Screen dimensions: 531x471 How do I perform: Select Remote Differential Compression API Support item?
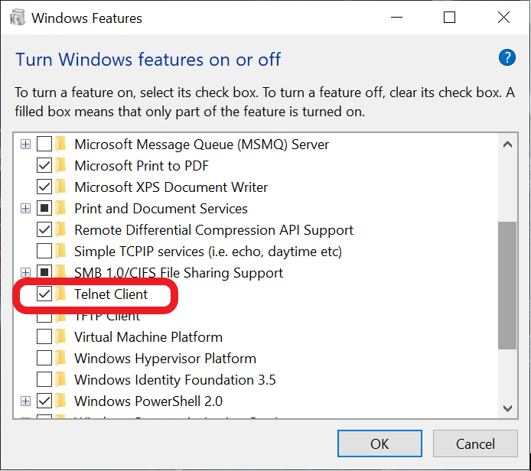(213, 230)
